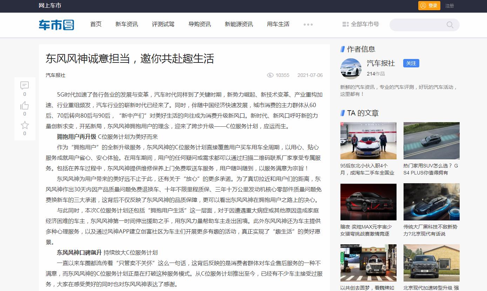Viewport: 487px width, 291px height.
Task: Click the view count 10355
Action: coord(282,75)
